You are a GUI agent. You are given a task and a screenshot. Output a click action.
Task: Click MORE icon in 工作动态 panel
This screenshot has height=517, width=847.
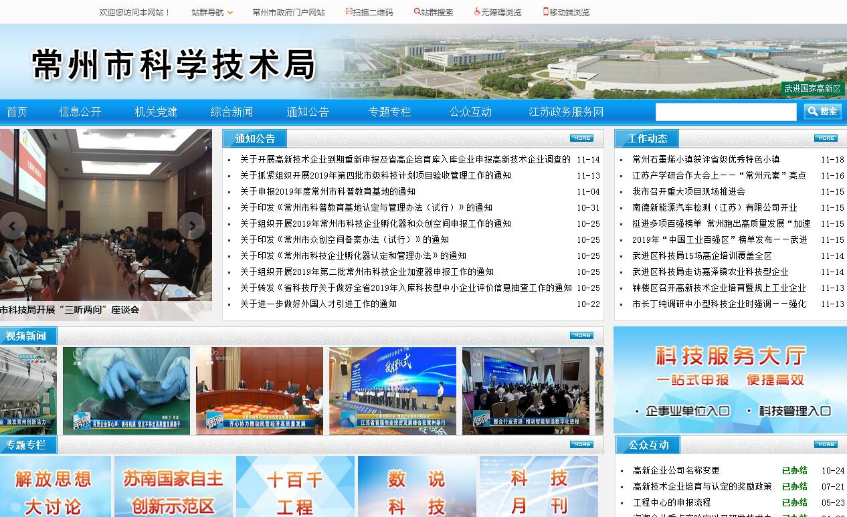(x=825, y=138)
